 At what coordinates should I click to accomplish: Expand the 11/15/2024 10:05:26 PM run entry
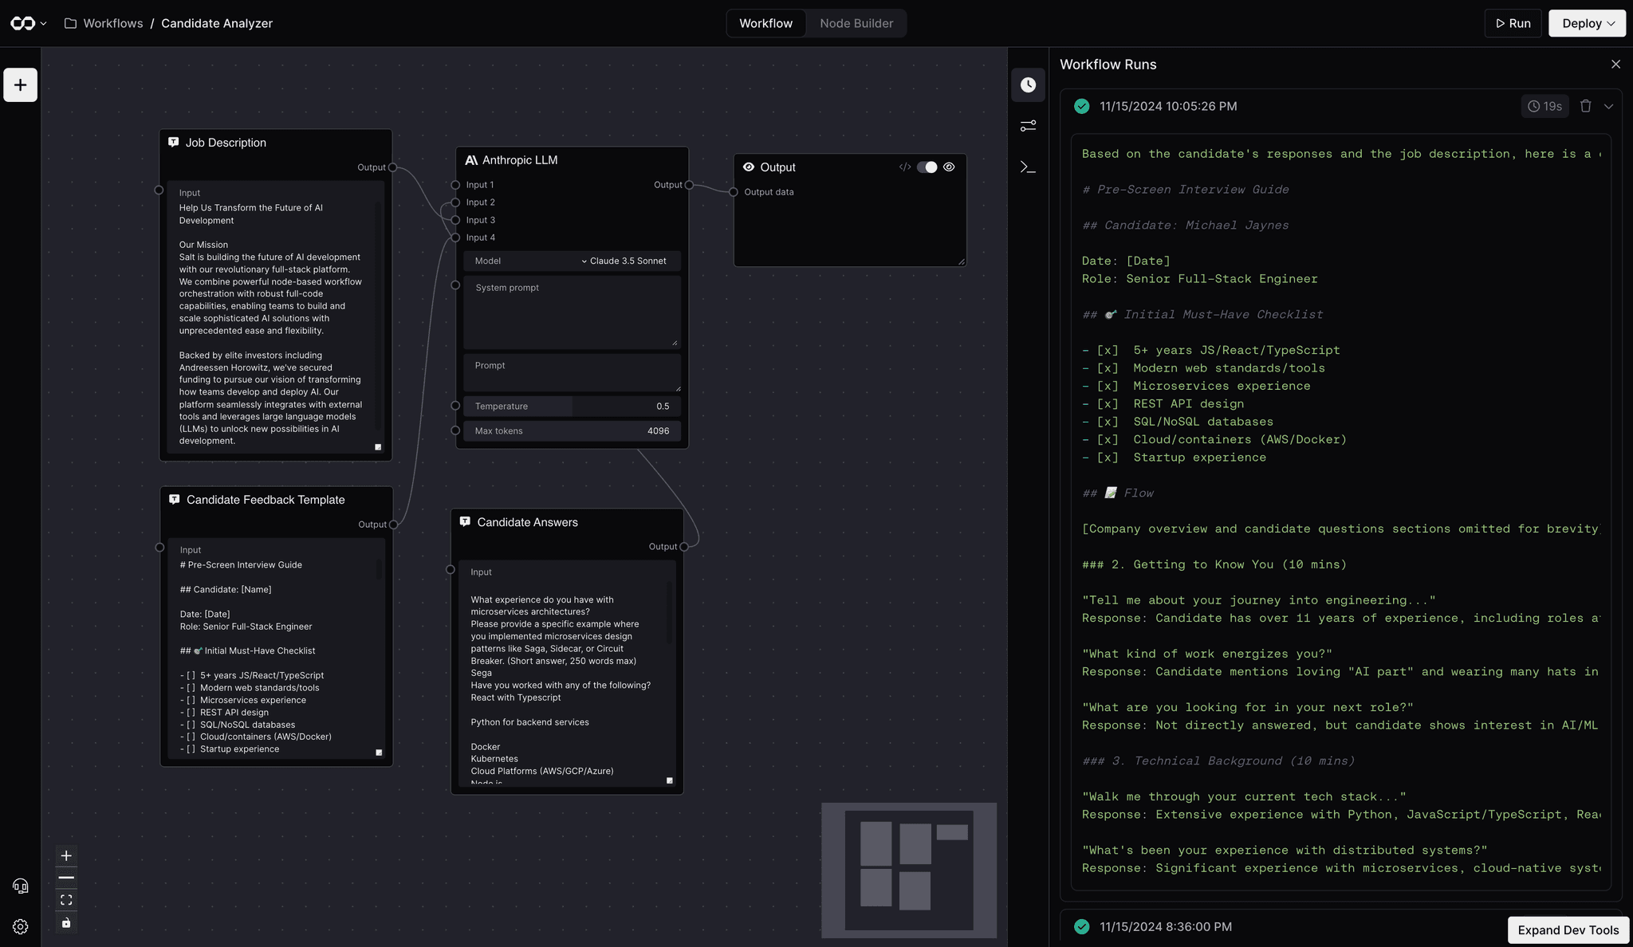pos(1608,106)
